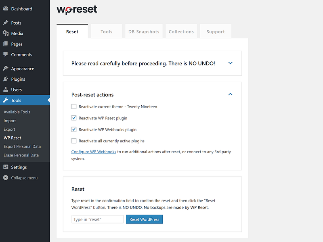Expand the NO UNDO warning panel chevron

(x=230, y=63)
